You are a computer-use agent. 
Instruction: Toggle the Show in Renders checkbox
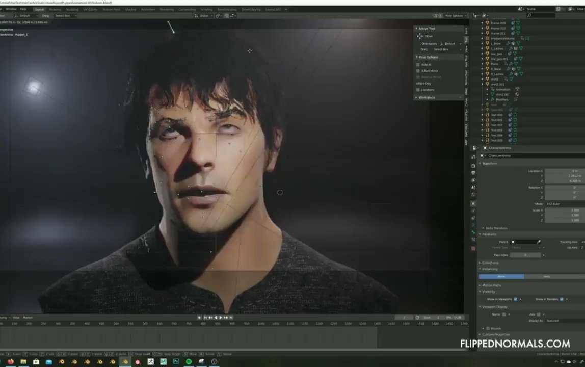click(x=562, y=299)
